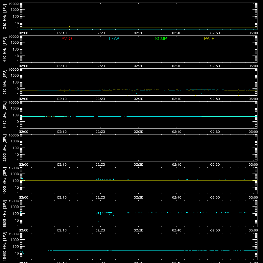The width and height of the screenshot is (263, 263).
Task: Click 03:00 time label below 4995 MHz panel
Action: click(x=253, y=198)
